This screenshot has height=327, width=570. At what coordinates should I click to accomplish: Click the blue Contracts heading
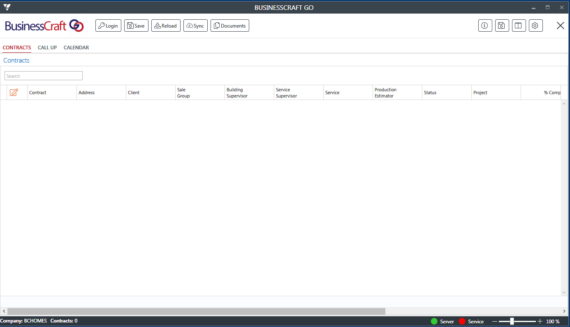pyautogui.click(x=16, y=60)
